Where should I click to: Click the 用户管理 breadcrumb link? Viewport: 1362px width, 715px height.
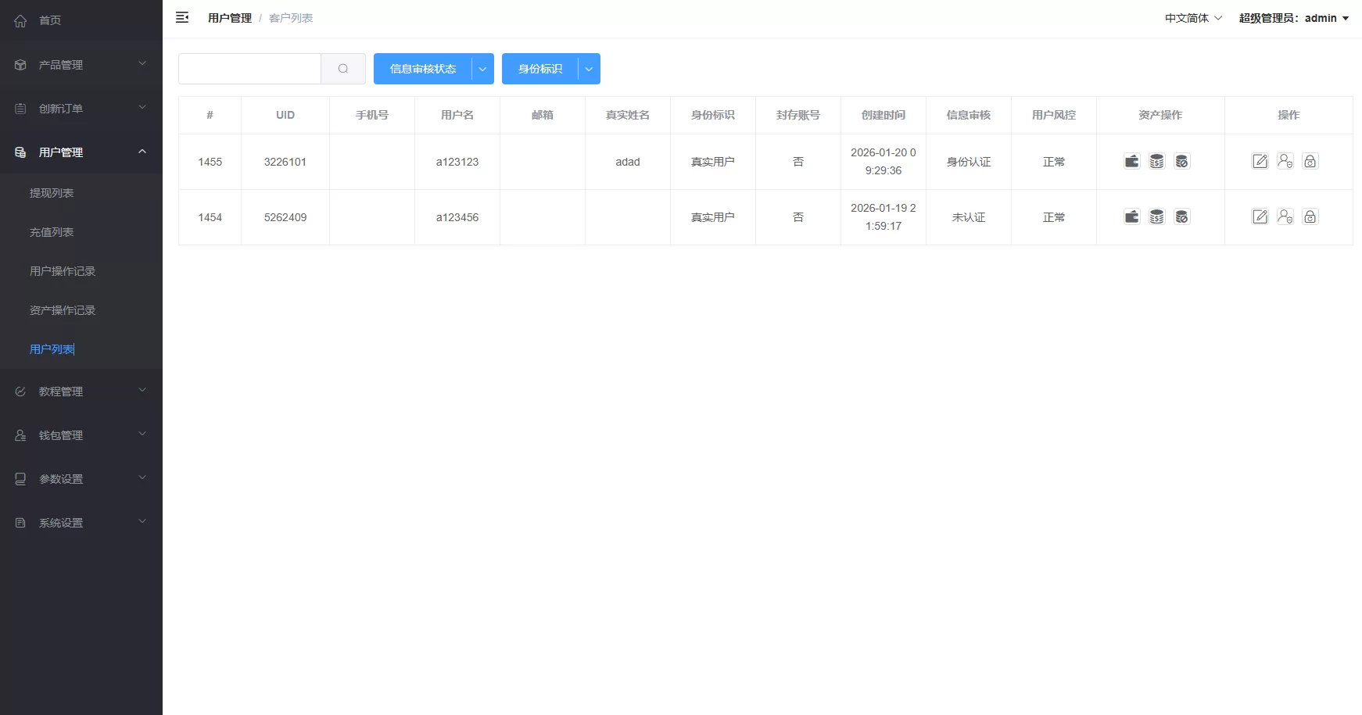[229, 17]
